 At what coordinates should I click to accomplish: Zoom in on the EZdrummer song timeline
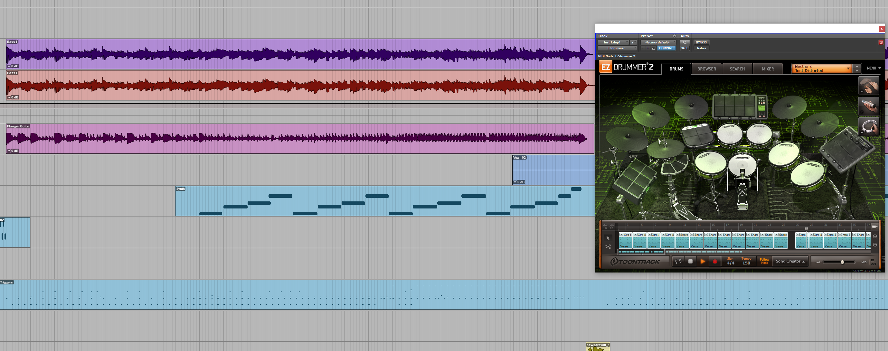874,237
